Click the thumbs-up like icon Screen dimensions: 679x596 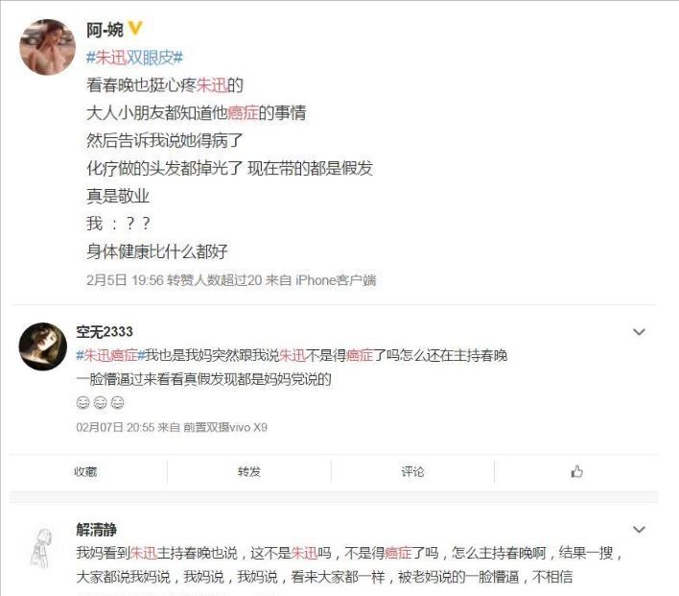pos(576,471)
